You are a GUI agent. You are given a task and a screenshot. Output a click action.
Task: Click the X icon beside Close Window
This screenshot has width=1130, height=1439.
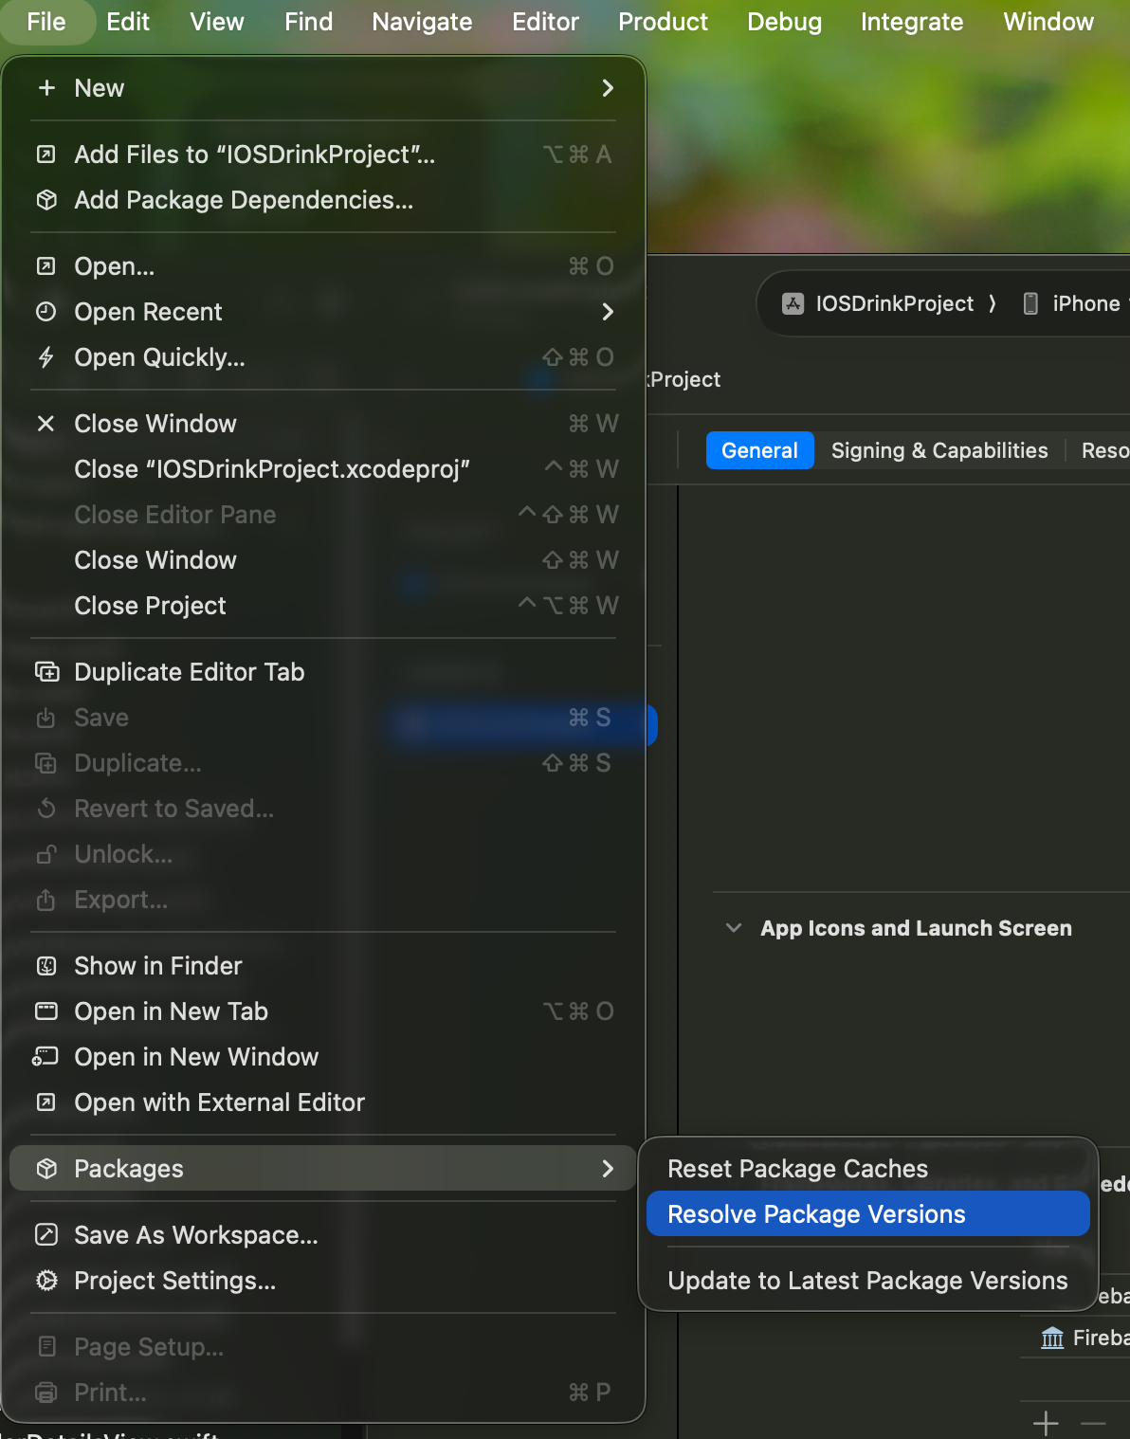[46, 424]
